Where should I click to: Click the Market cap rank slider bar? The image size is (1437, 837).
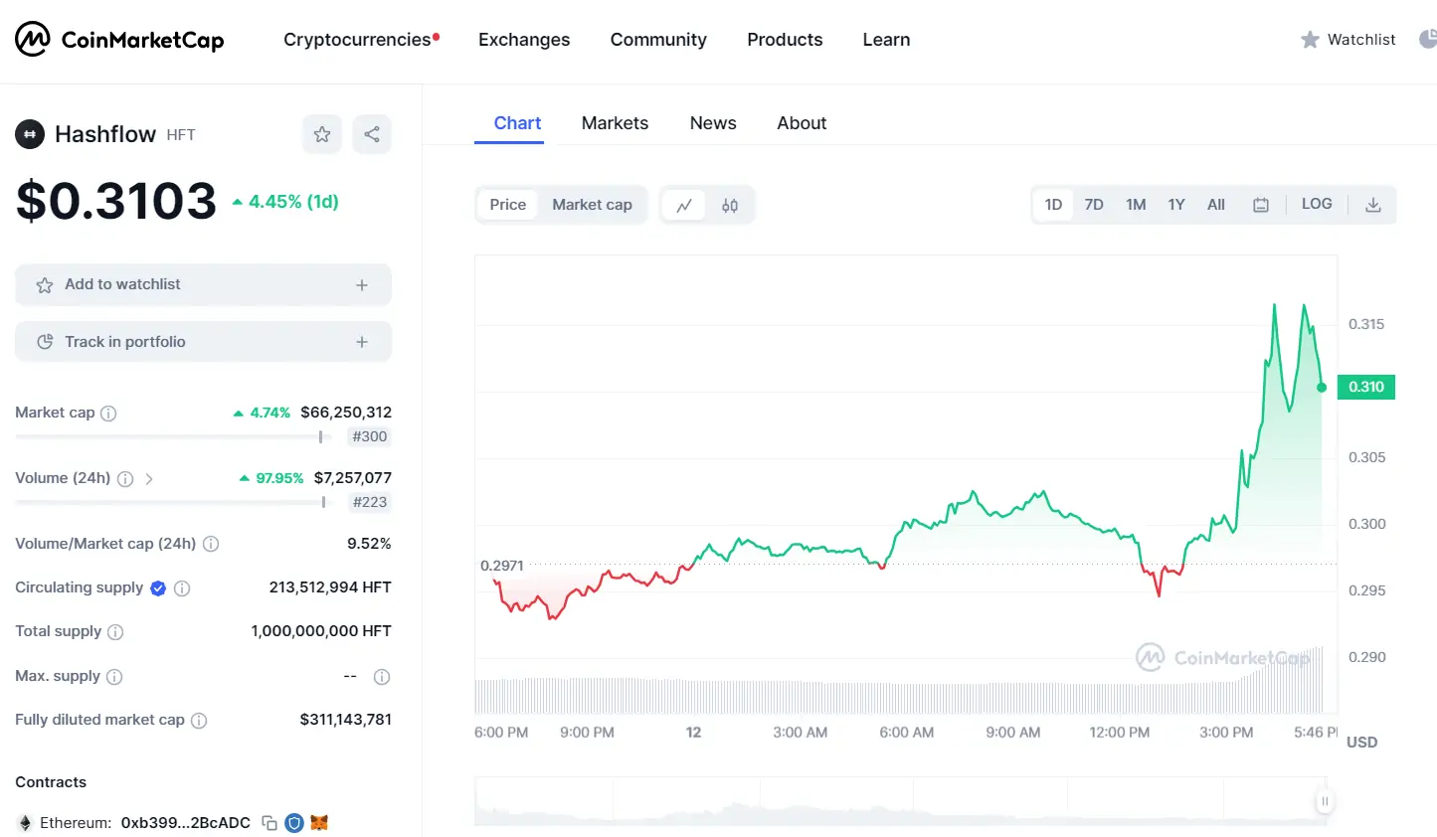pos(172,436)
